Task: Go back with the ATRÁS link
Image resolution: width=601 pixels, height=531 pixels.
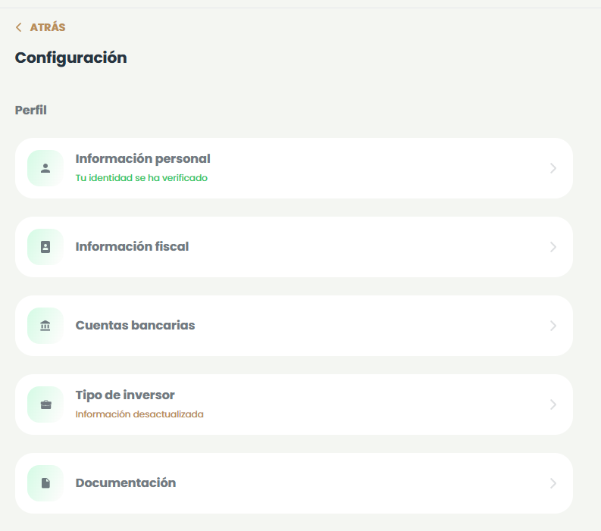Action: coord(47,27)
